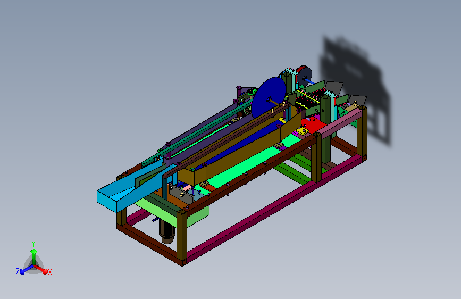Select the mauve top rail at rear end
Viewport: 461px width, 299px height.
click(340, 123)
